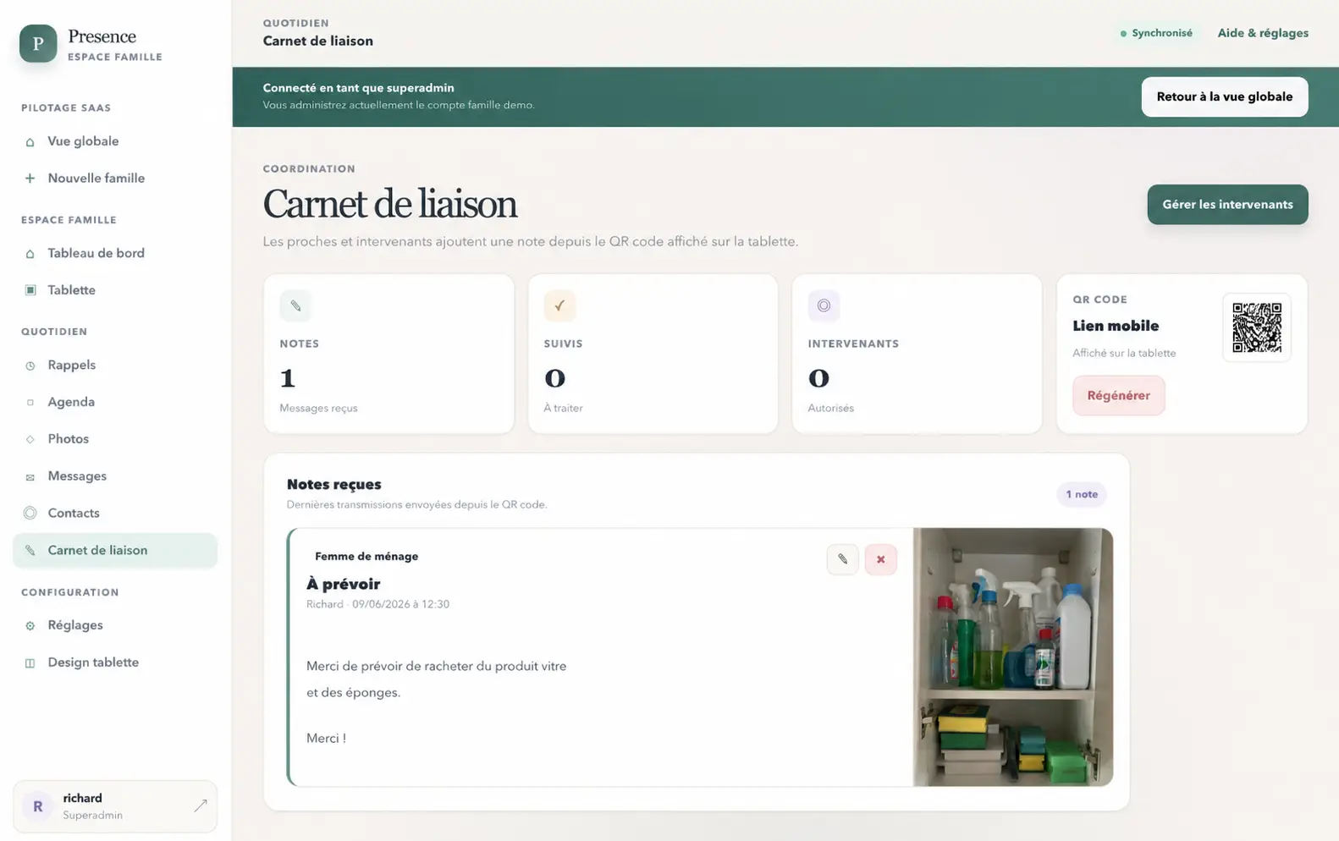Click the arrow icon beside richard Superadmin

point(200,806)
